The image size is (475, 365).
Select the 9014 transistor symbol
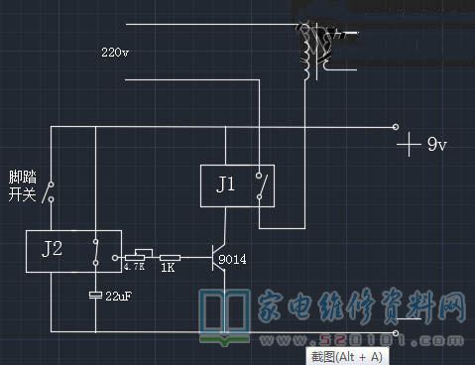(x=219, y=258)
